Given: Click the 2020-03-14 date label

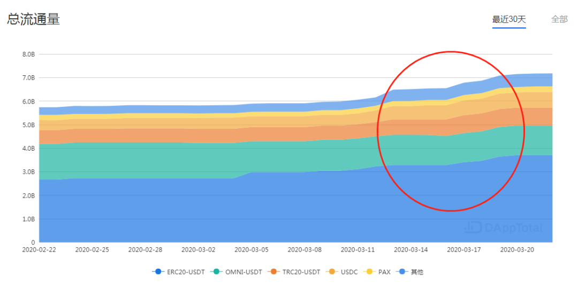Looking at the screenshot, I should point(410,249).
